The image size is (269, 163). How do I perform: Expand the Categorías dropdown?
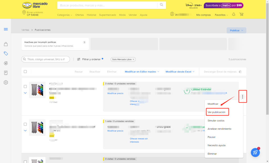[65, 15]
